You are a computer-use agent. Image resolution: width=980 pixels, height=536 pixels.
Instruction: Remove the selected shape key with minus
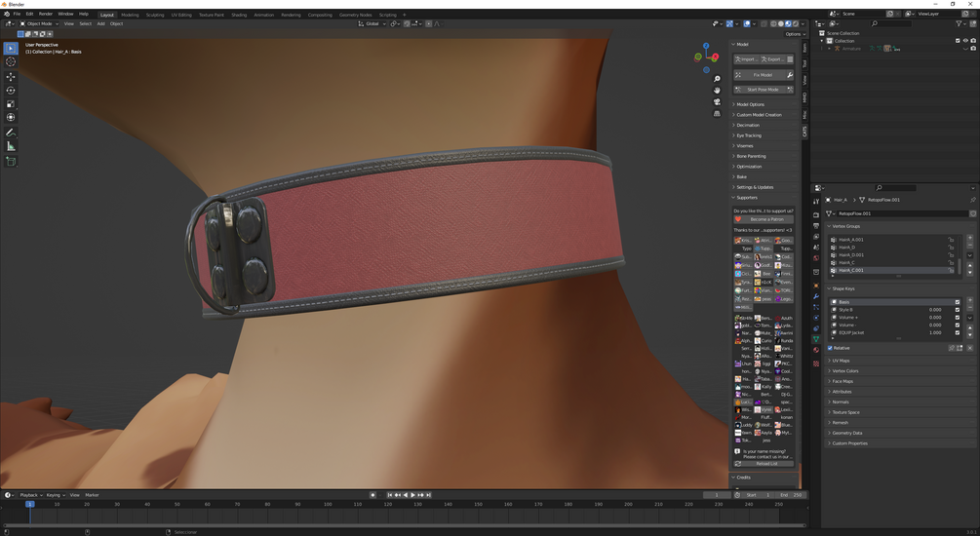[970, 309]
